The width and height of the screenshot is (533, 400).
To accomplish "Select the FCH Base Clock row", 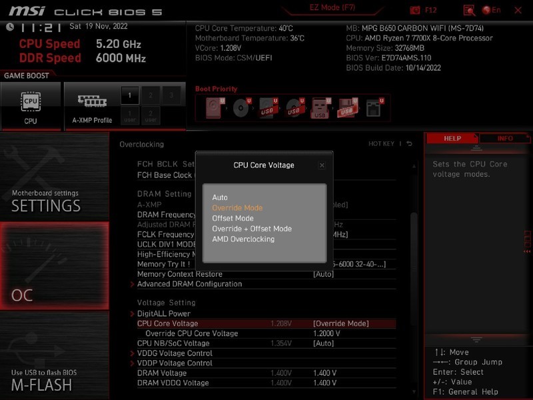I will (266, 175).
